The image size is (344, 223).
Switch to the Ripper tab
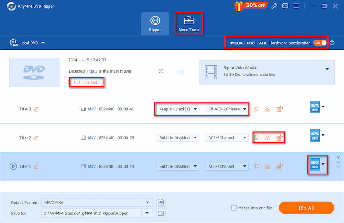[155, 24]
